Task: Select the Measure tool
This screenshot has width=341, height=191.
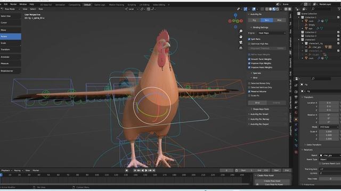Action: tap(11, 63)
